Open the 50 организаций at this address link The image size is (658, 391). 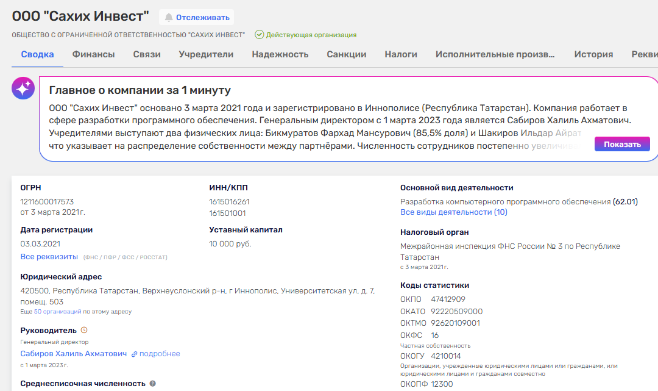tap(57, 312)
